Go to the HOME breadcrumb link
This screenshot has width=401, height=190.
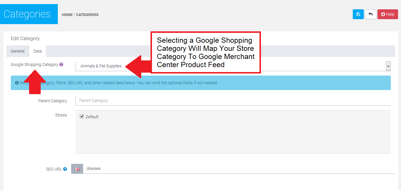[x=67, y=15]
